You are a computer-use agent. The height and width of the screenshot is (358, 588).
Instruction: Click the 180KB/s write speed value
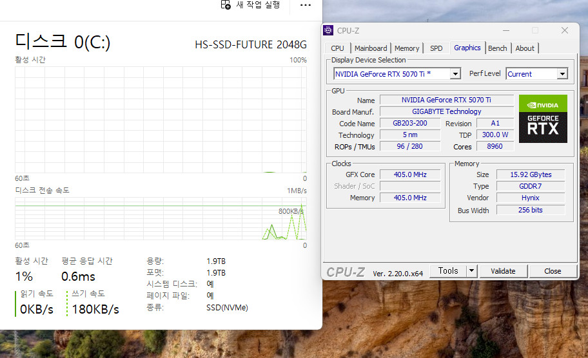tap(95, 309)
